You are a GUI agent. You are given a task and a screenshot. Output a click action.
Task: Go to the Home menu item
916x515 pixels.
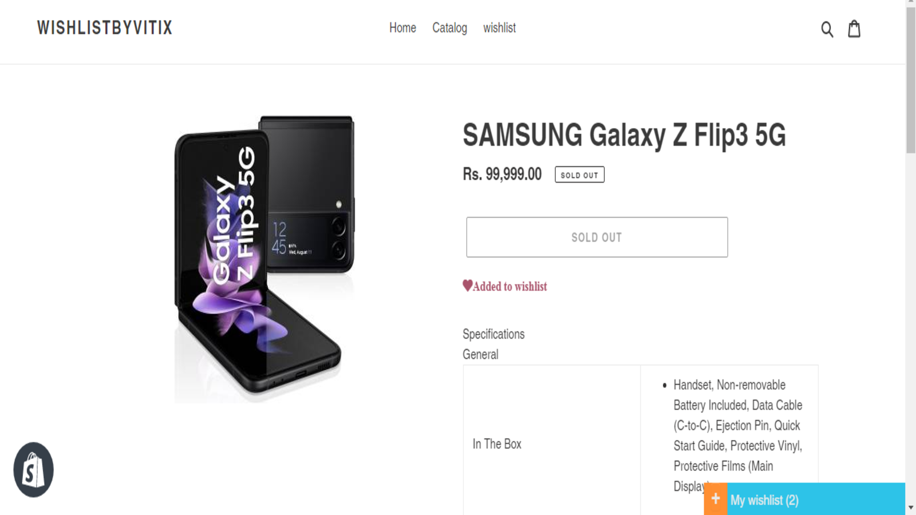tap(402, 27)
